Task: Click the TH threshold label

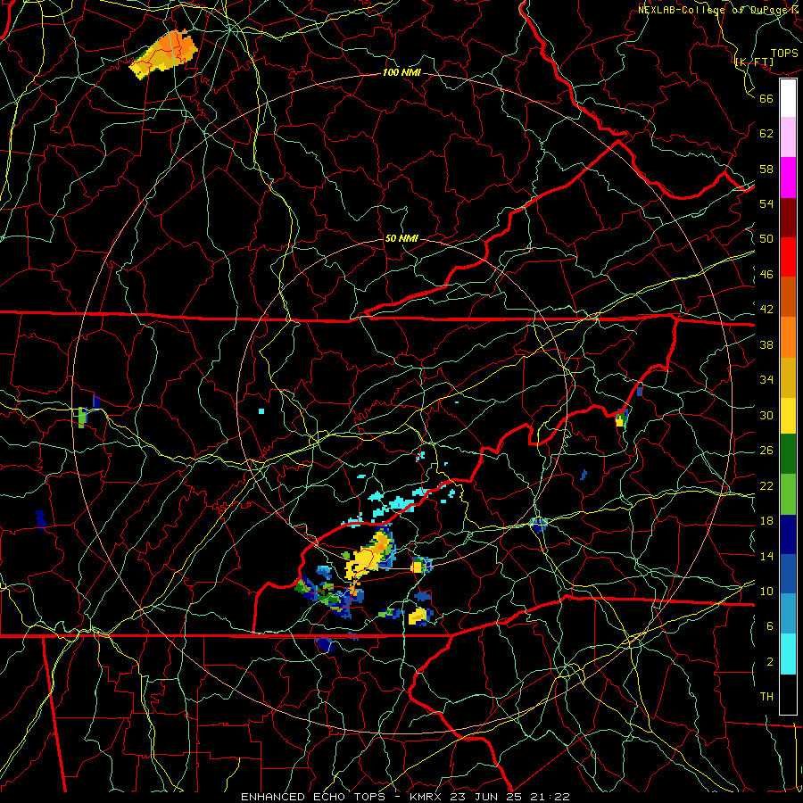Action: (x=766, y=697)
